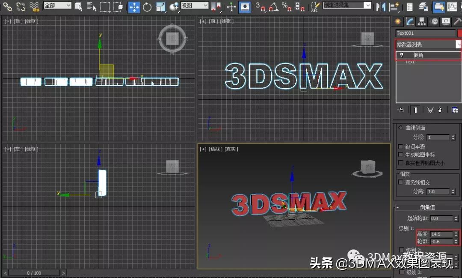
Task: Switch to the Motion panel tab
Action: coord(434,21)
